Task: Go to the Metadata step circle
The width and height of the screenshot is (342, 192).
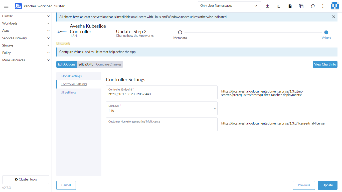Action: coord(180,32)
